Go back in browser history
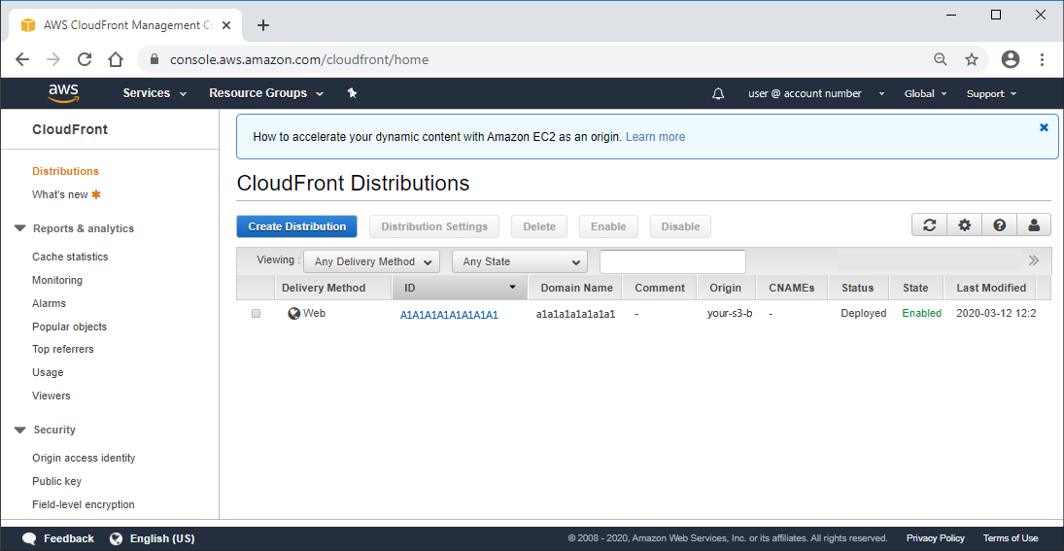The width and height of the screenshot is (1064, 551). (22, 59)
